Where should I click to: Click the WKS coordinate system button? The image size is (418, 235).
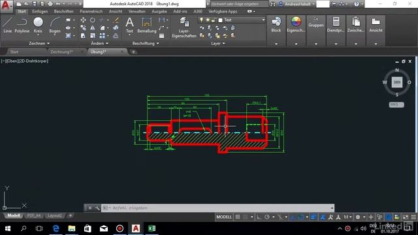(396, 104)
